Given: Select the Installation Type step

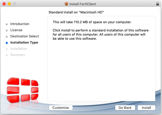Looking at the screenshot, I should 24,43.
